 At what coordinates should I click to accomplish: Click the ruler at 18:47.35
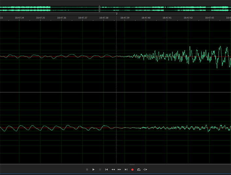click(40, 18)
